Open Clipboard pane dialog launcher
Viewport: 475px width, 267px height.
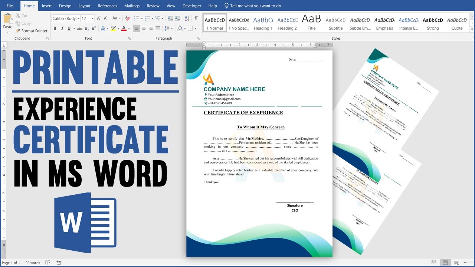tap(47, 39)
